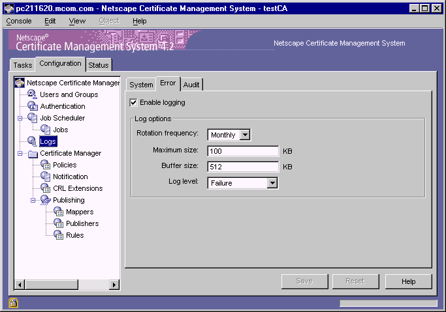Select Netscape Certificate Manager root label
The width and height of the screenshot is (446, 312).
coord(73,83)
